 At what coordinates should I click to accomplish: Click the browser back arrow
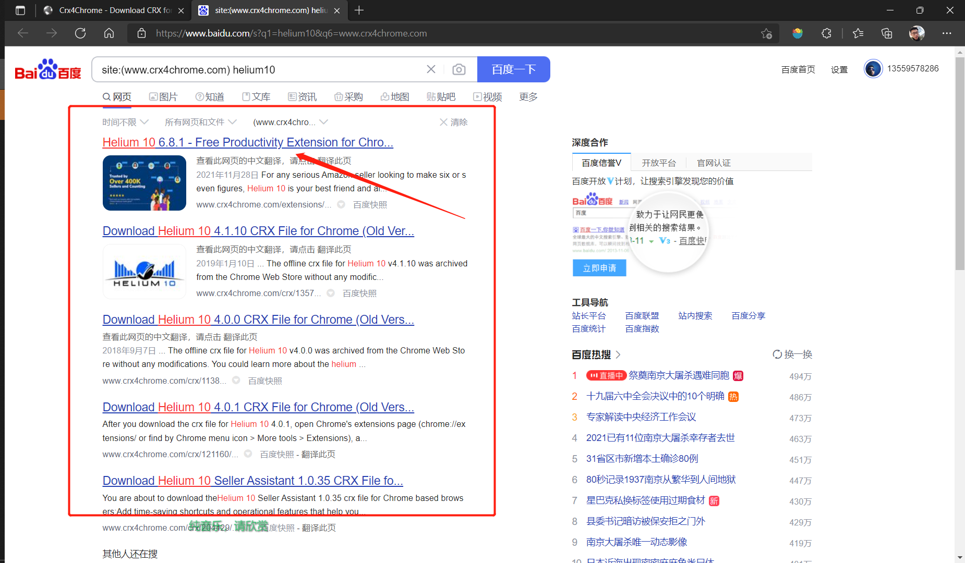23,33
